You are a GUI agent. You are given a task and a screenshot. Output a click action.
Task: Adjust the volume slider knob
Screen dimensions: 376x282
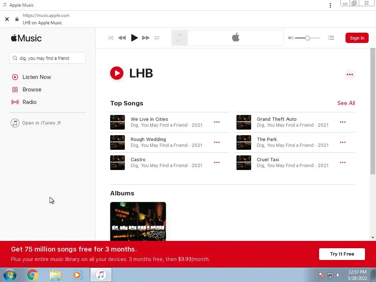pyautogui.click(x=307, y=38)
